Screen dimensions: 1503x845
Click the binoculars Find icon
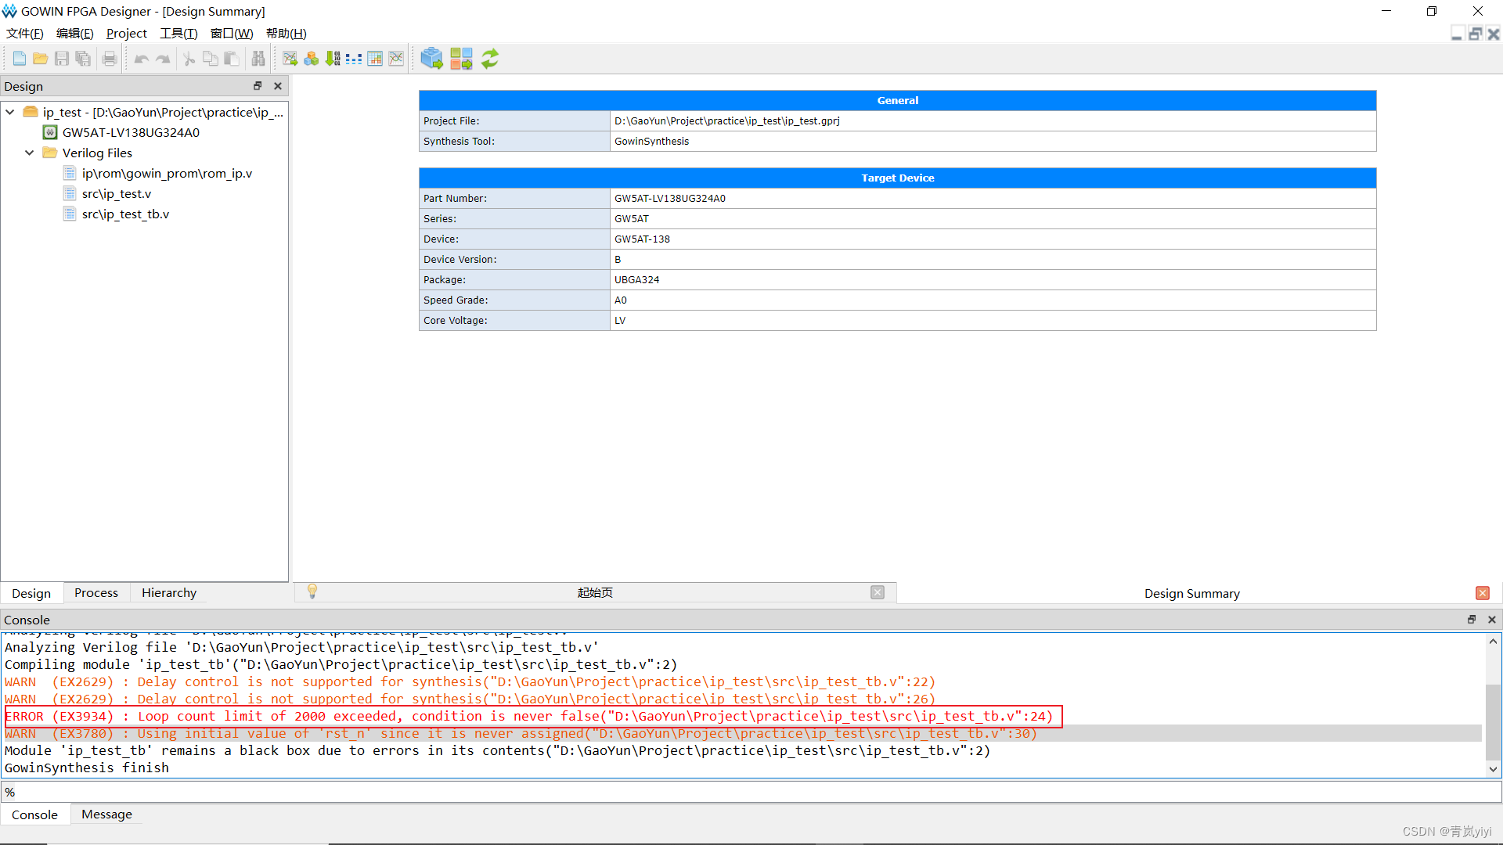[258, 59]
